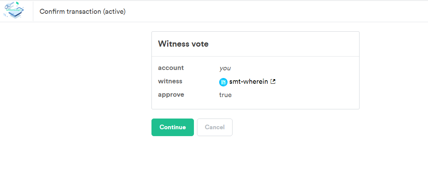The height and width of the screenshot is (169, 428).
Task: Click the SteemLogin logo in header
Action: (13, 10)
